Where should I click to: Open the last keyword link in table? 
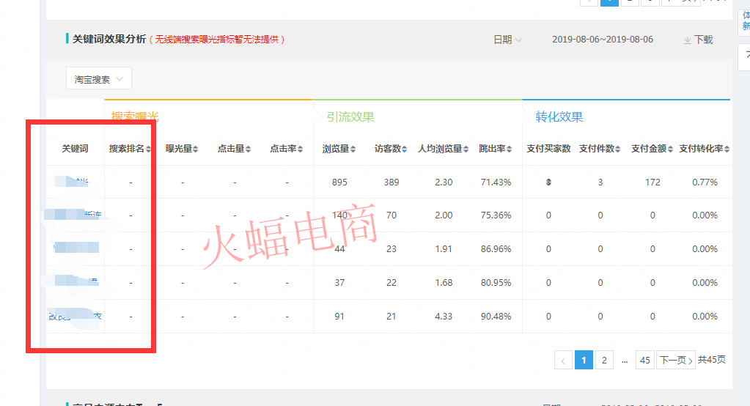pyautogui.click(x=74, y=317)
